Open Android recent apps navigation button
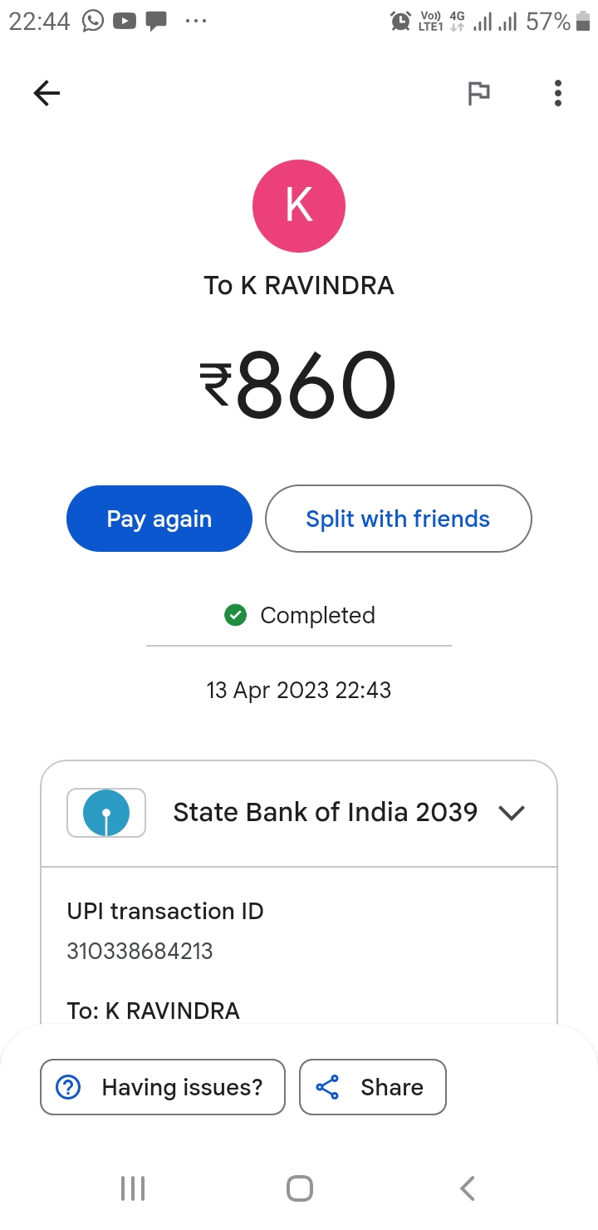Viewport: 598px width, 1230px height. coord(133,1188)
